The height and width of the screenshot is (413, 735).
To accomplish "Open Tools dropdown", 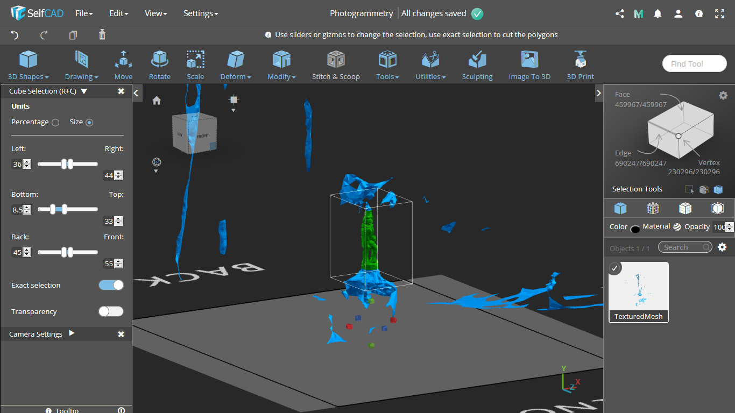I will (387, 65).
